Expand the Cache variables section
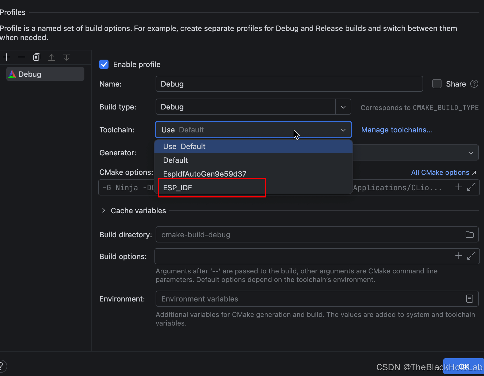484x376 pixels. point(104,210)
